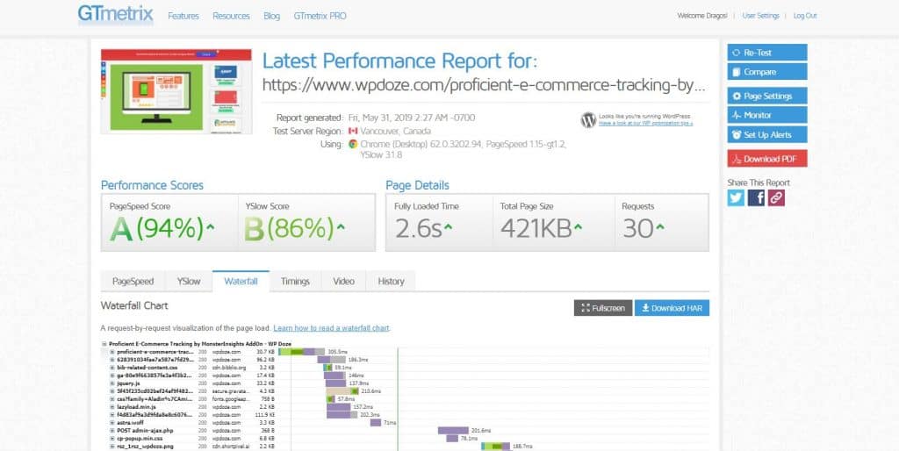This screenshot has width=899, height=451.
Task: Switch to the YSlow tab
Action: pos(189,282)
